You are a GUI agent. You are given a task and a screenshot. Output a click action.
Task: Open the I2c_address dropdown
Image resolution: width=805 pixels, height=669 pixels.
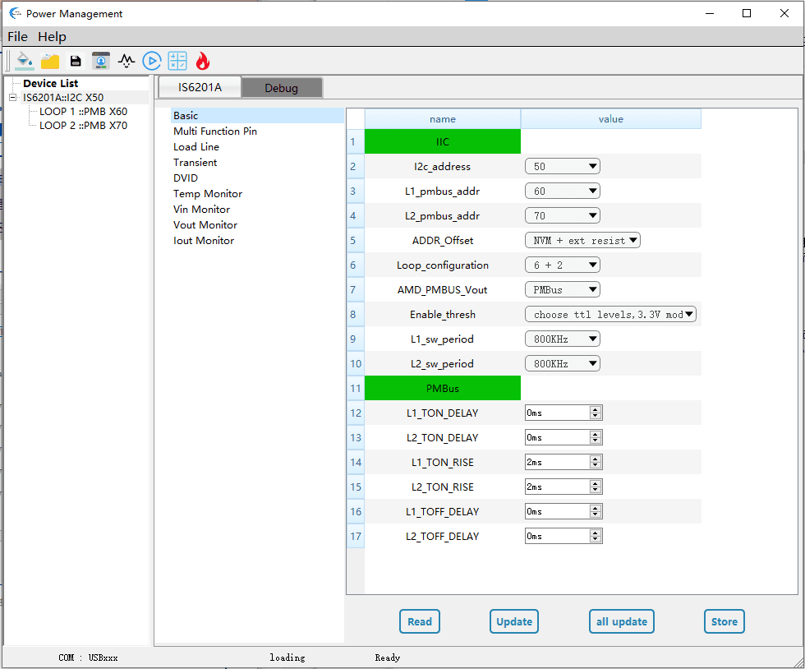pos(562,167)
